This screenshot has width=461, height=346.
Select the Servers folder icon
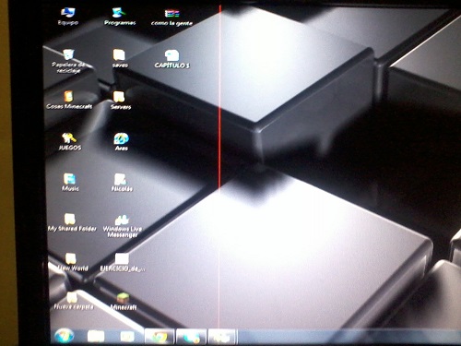click(x=120, y=101)
